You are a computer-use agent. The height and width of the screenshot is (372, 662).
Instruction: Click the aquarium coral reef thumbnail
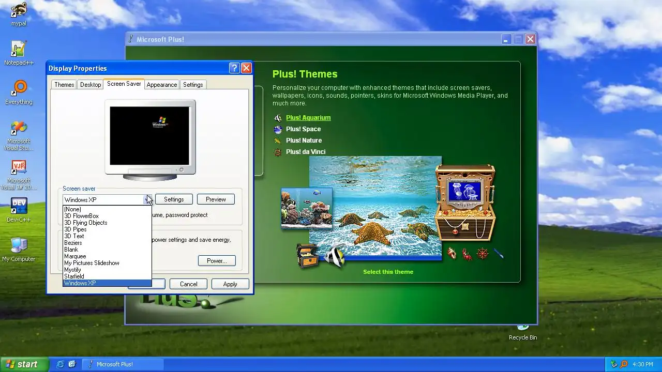[307, 208]
